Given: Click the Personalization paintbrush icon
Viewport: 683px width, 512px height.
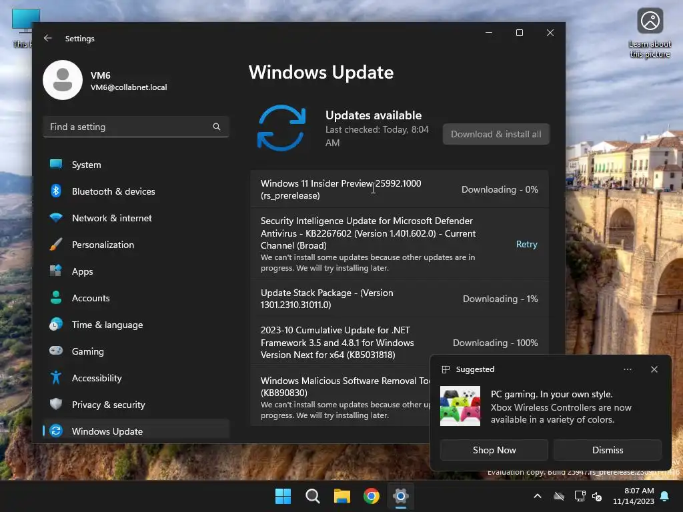Looking at the screenshot, I should click(56, 244).
